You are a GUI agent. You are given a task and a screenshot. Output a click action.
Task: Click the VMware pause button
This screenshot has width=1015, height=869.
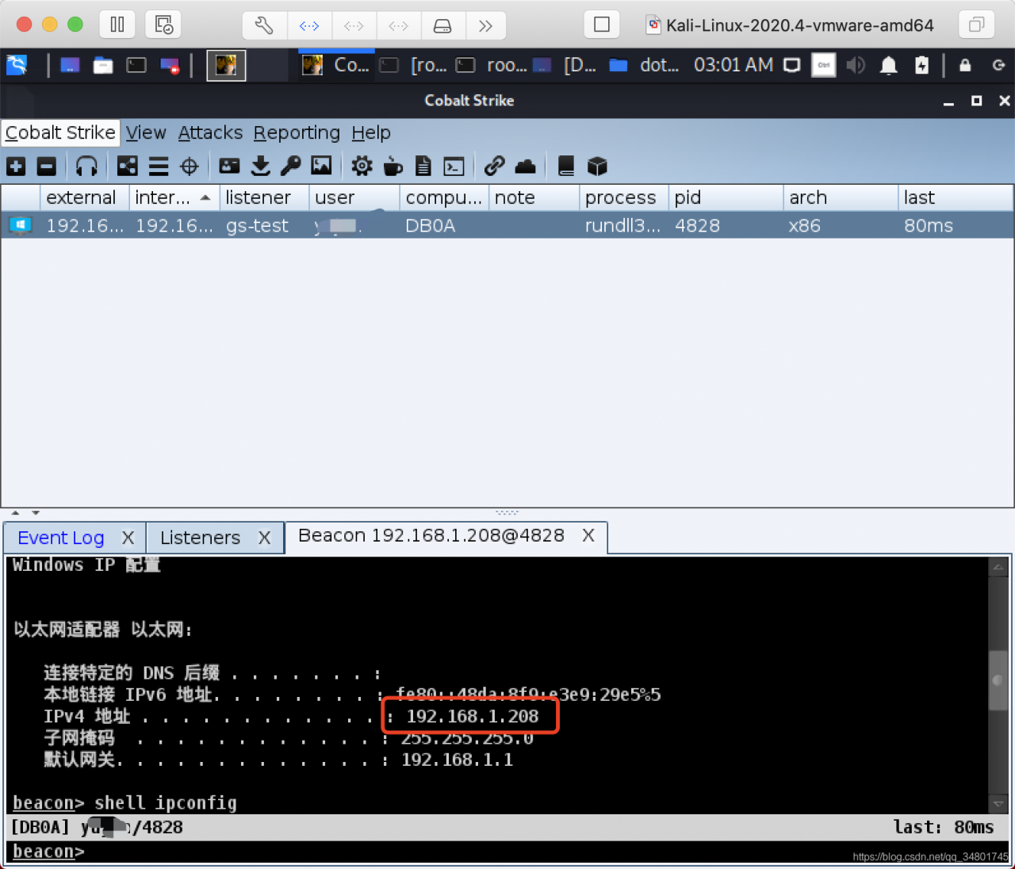(117, 25)
